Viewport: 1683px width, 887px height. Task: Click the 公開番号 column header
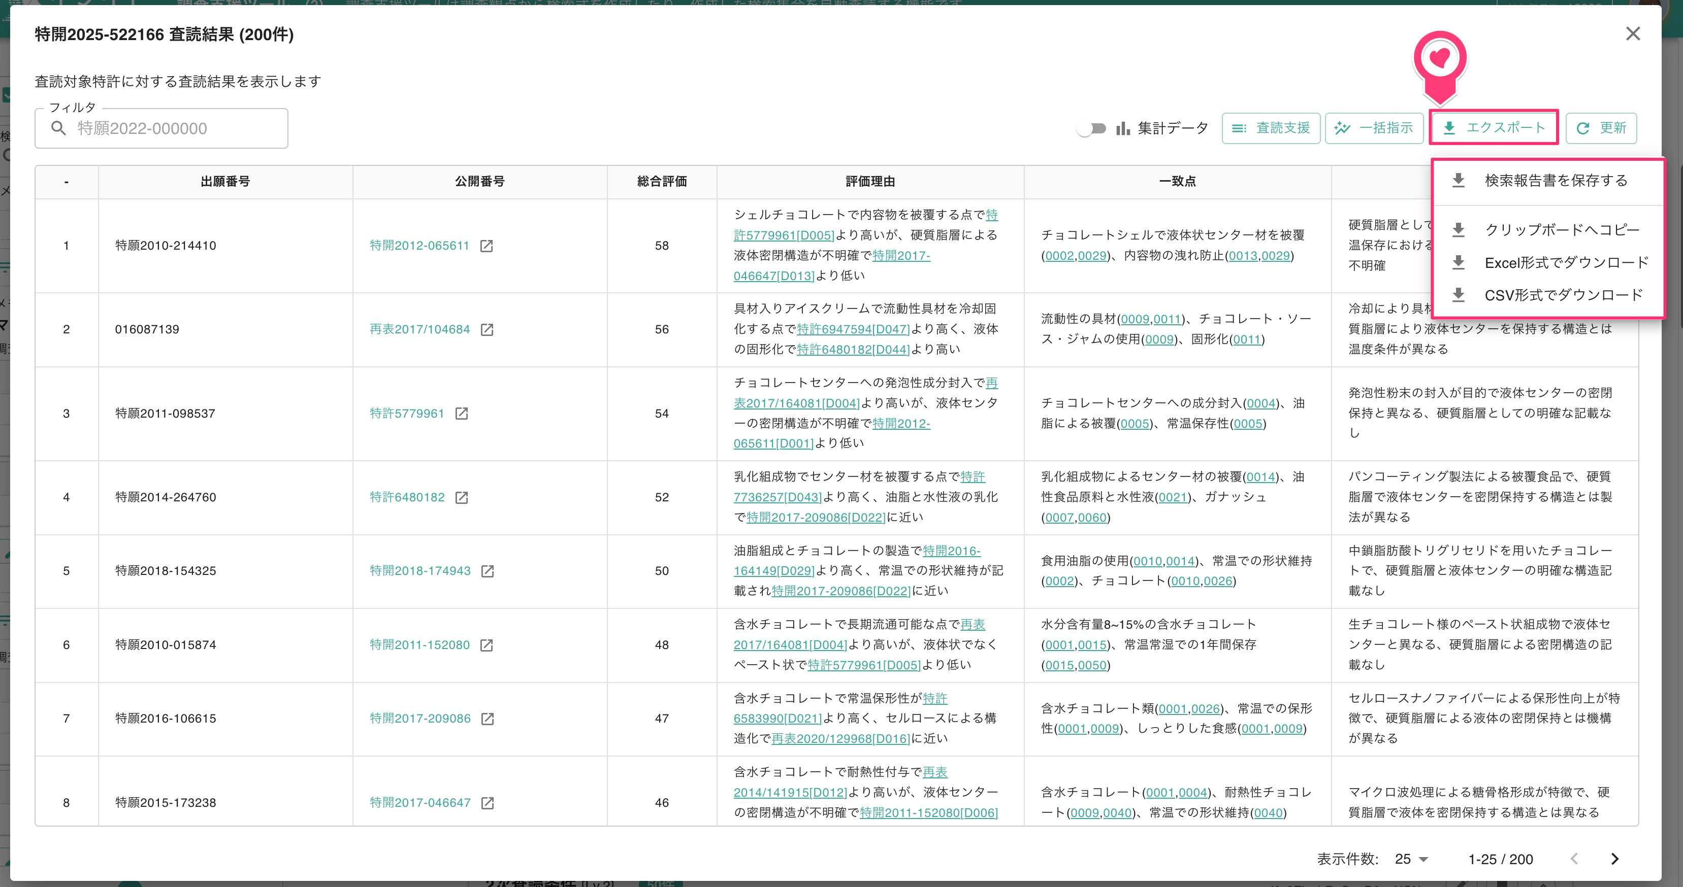(x=480, y=182)
